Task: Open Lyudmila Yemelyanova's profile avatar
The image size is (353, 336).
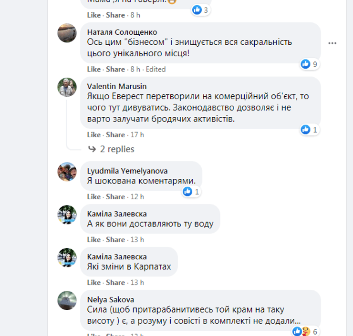Action: [x=67, y=172]
